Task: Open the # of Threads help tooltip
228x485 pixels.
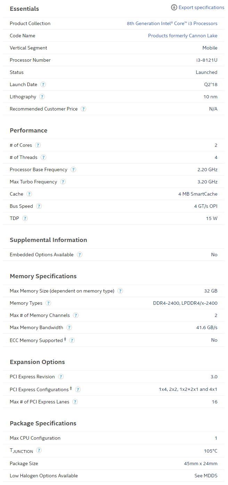Action: 43,157
